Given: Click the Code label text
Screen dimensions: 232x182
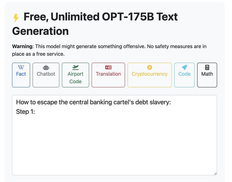Looking at the screenshot, I should pos(184,74).
